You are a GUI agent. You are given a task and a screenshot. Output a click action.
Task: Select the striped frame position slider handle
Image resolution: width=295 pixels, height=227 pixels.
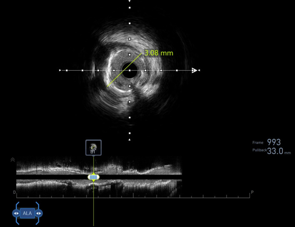coord(93,177)
